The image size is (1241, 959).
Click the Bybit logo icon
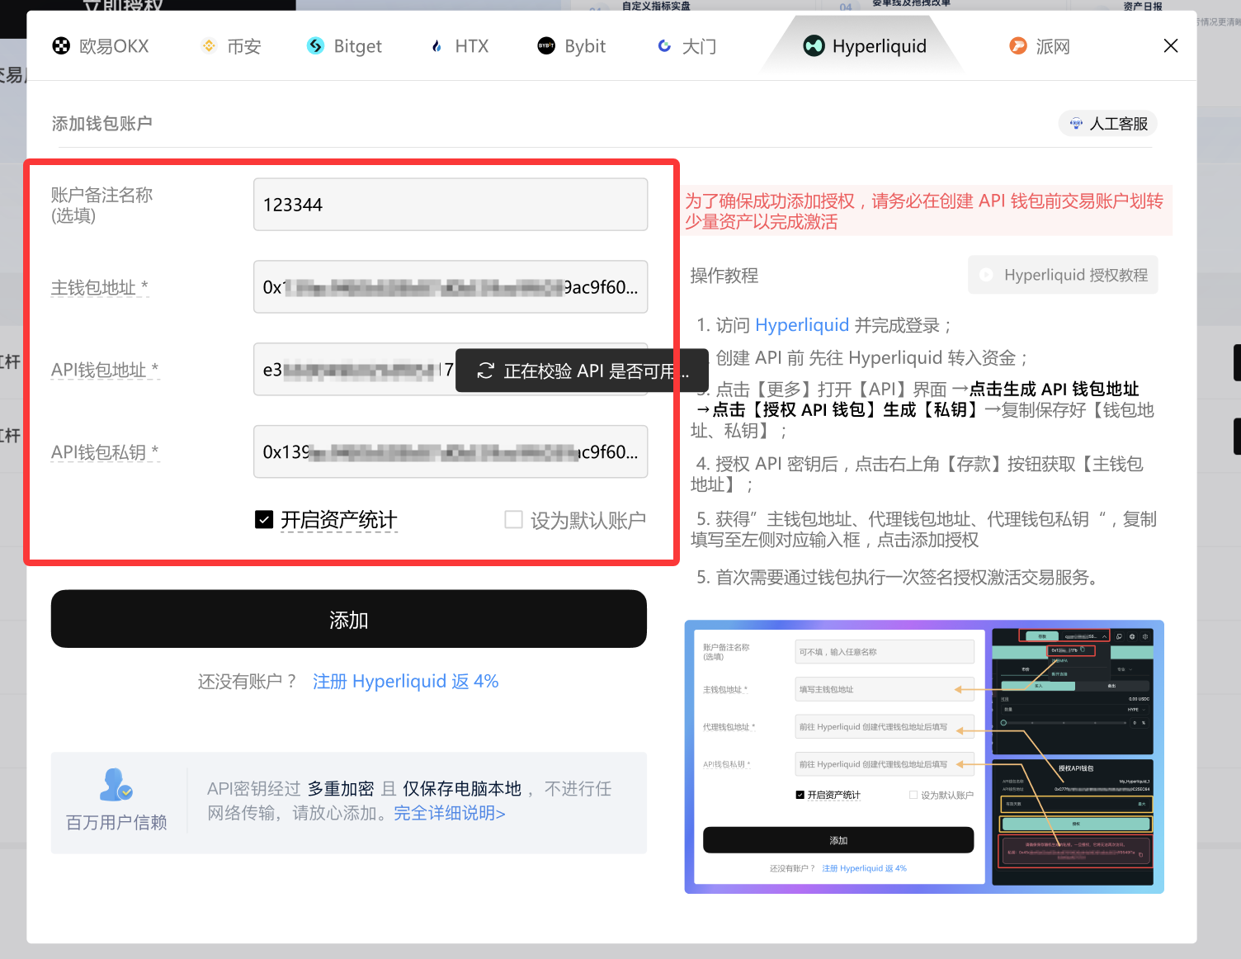(x=546, y=46)
